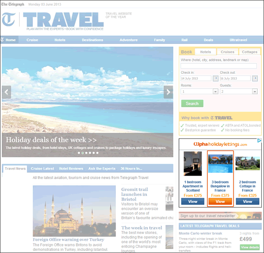Image resolution: width=264 pixels, height=253 pixels.
Task: Open the Destinations navigation menu
Action: coord(92,40)
